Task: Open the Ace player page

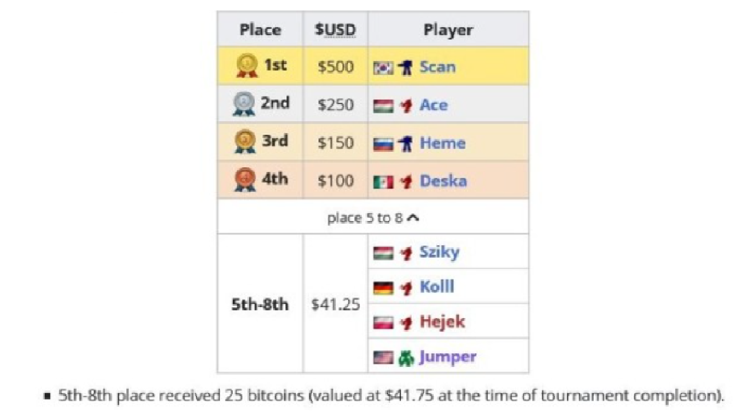Action: pyautogui.click(x=434, y=105)
